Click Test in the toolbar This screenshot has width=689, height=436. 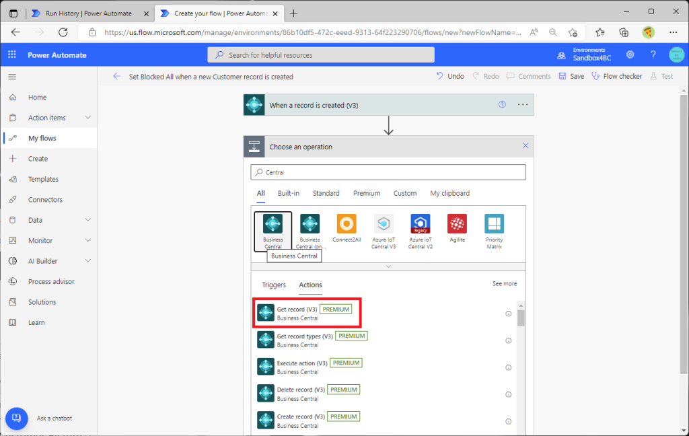pos(661,76)
